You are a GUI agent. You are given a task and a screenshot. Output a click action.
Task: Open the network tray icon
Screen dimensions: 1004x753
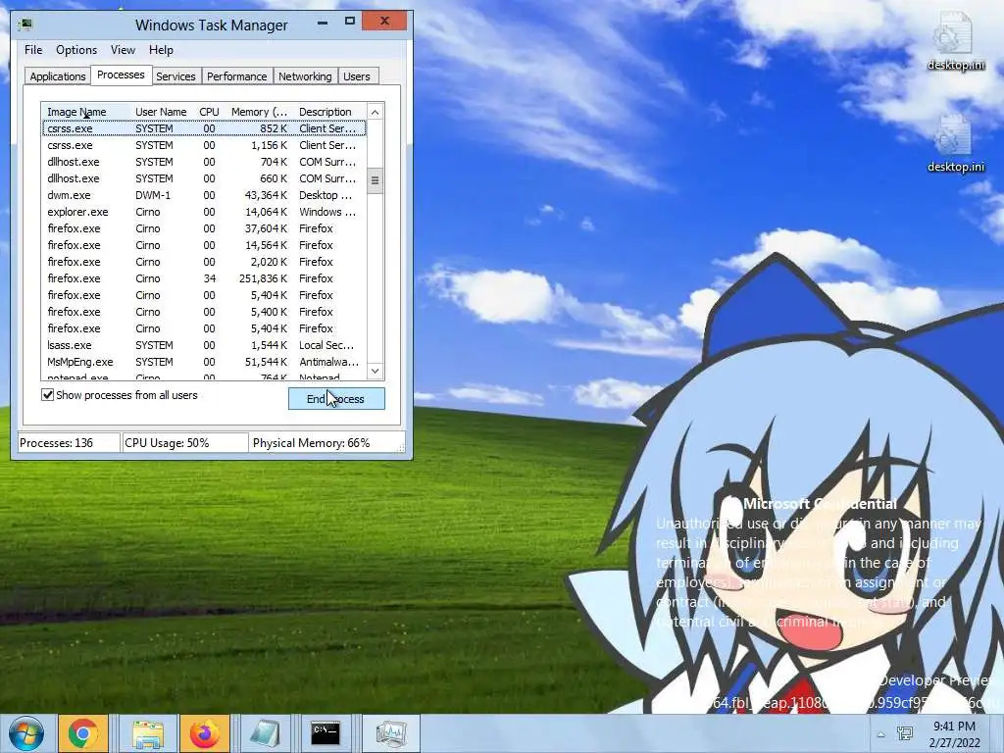tap(905, 733)
